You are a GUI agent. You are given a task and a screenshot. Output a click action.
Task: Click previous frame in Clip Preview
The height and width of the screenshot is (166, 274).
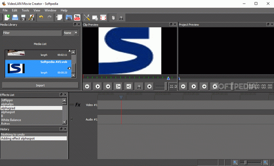coord(87,86)
